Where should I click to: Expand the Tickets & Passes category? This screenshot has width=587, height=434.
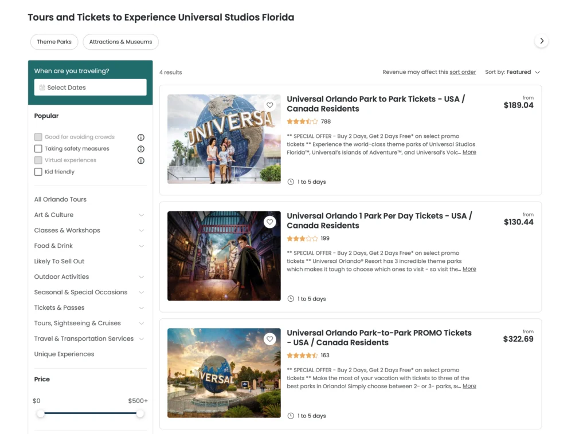[x=142, y=308]
